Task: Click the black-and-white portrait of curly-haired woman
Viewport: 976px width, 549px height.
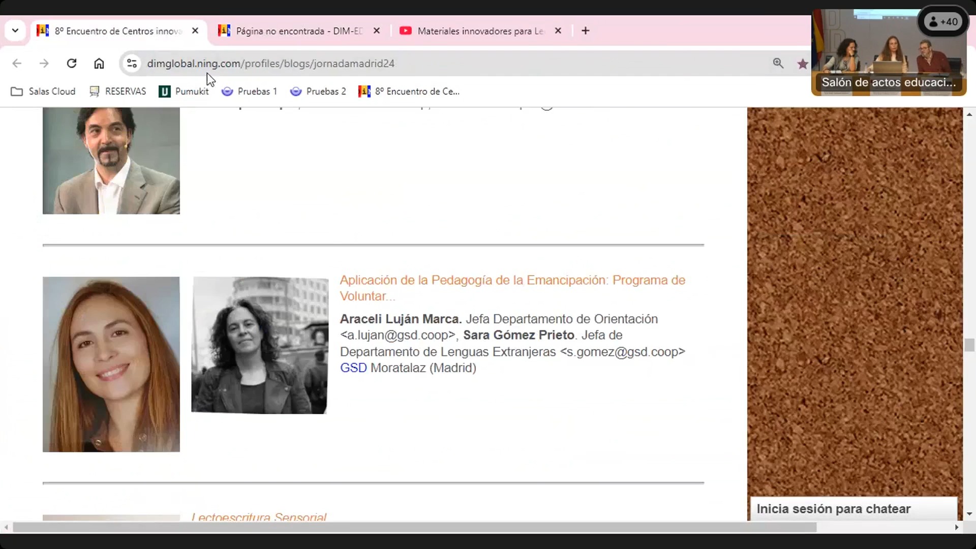Action: (x=260, y=345)
